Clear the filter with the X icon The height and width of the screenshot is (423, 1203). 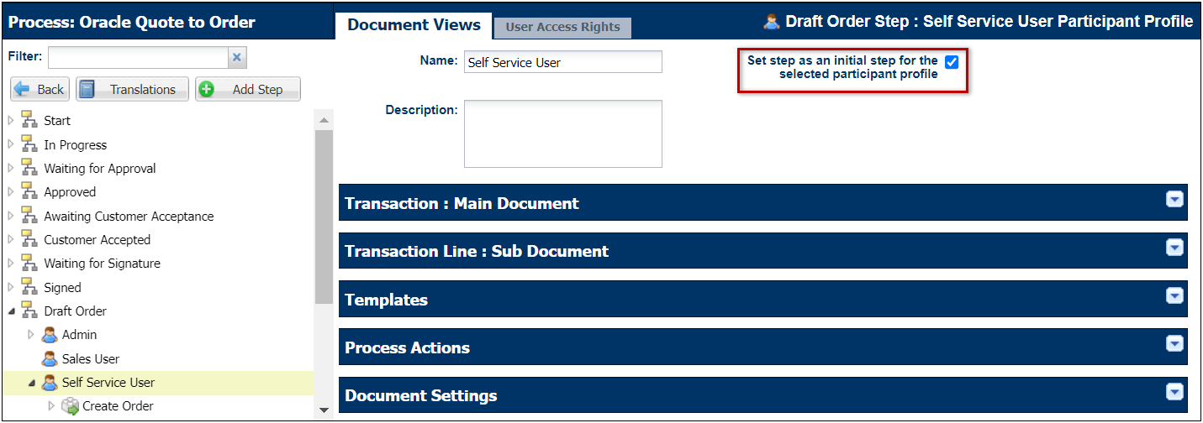click(237, 57)
